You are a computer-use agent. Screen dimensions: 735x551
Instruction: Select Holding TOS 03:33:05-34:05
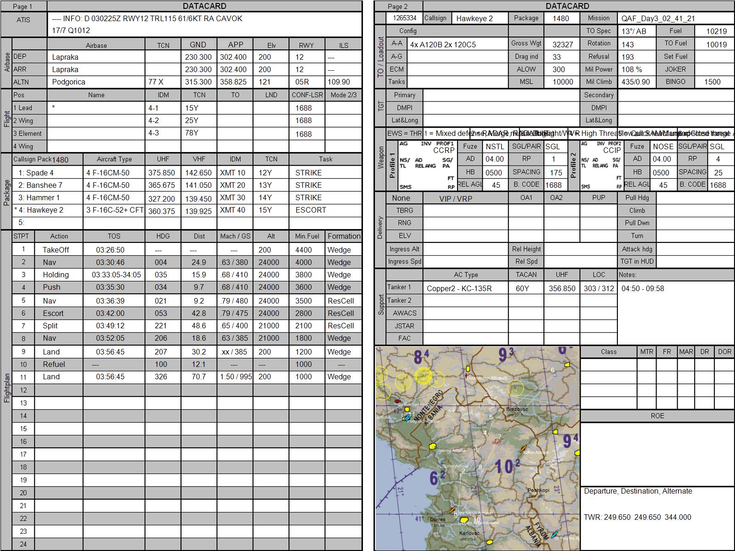pos(116,275)
